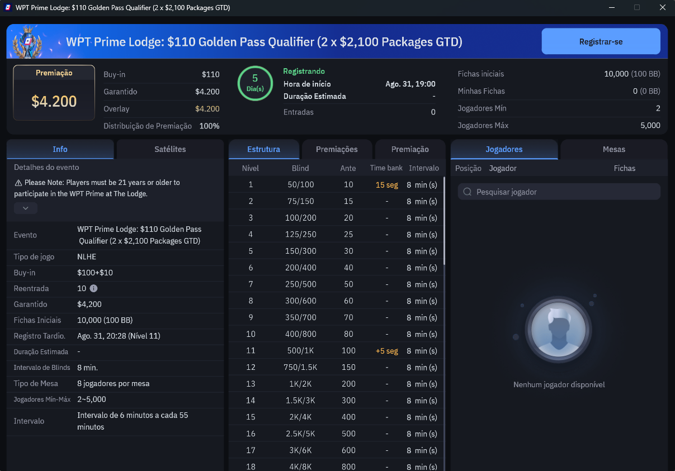The image size is (675, 471).
Task: Click the 500/1K blind level
Action: click(x=300, y=351)
